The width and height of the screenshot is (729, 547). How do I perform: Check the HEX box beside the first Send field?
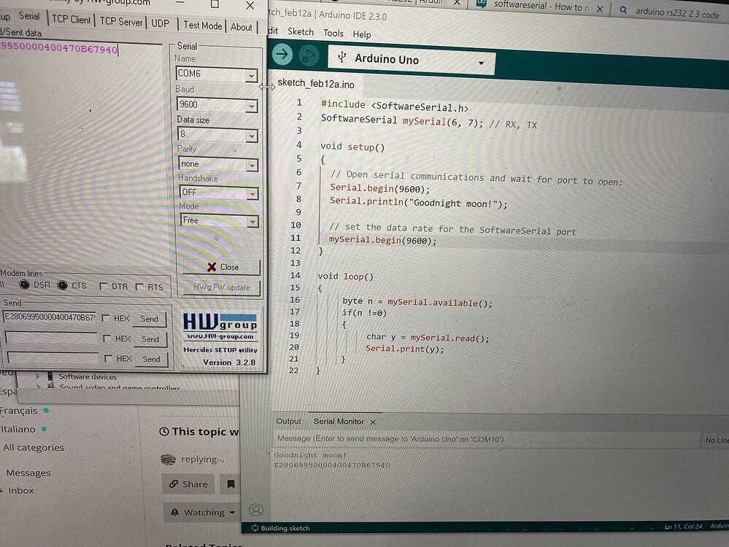(x=106, y=318)
